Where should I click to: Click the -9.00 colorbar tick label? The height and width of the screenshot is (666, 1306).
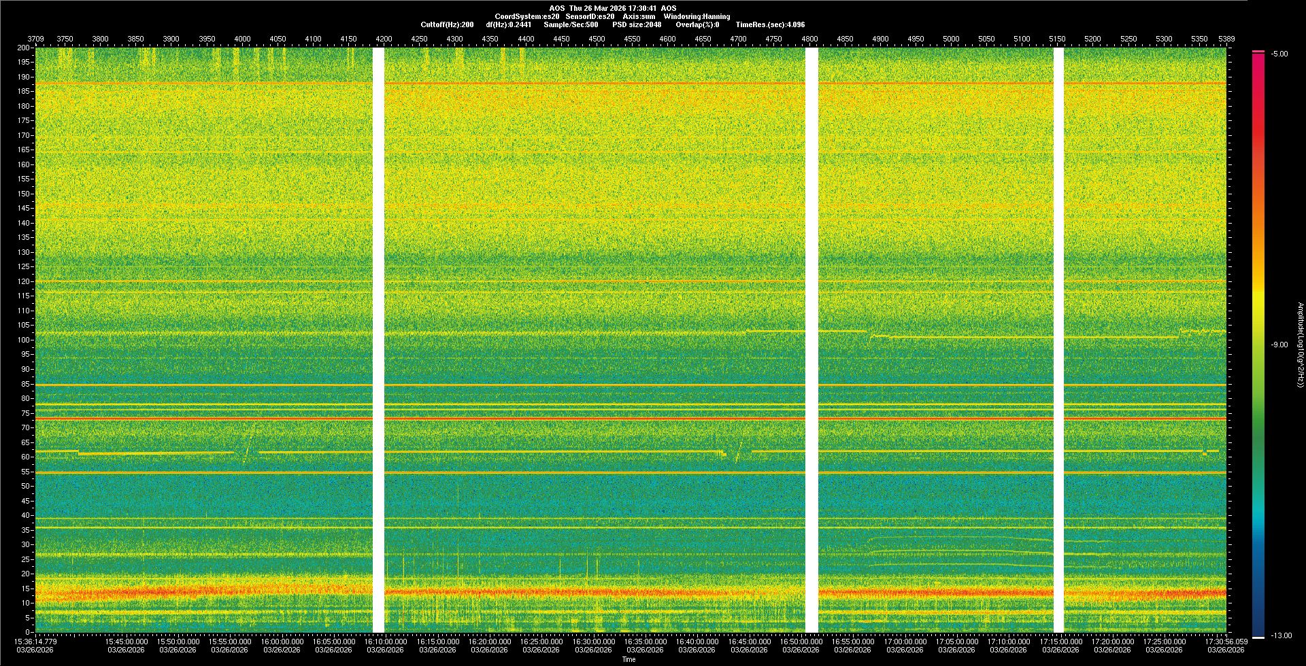1279,345
